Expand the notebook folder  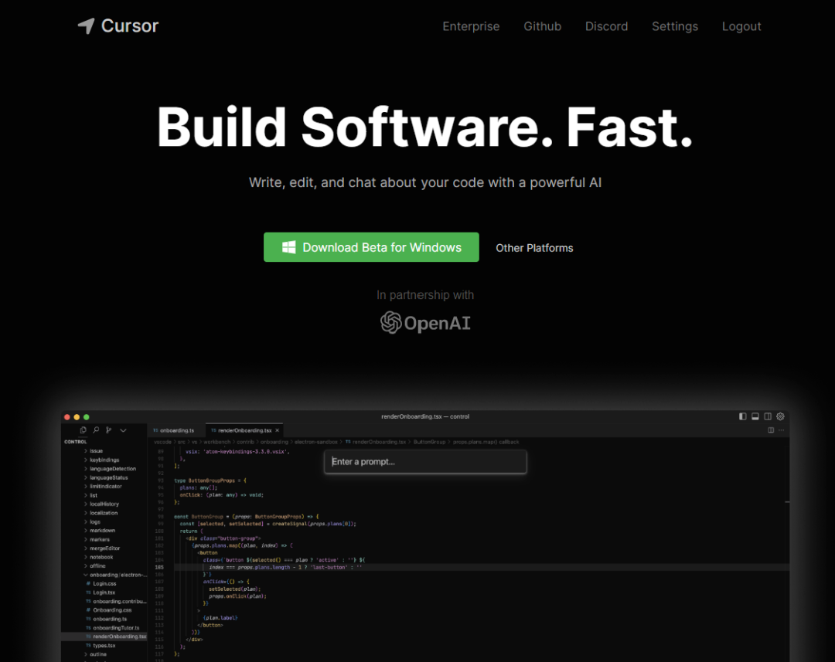[x=98, y=557]
